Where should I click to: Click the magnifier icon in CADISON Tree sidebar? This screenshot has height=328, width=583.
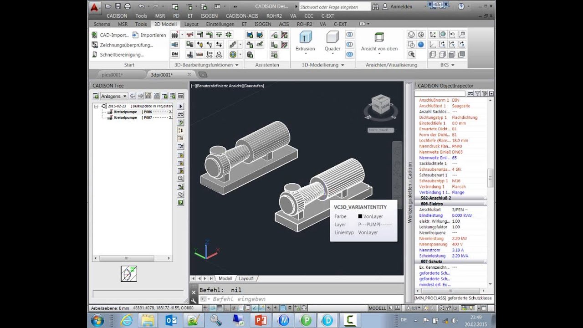pos(181,178)
